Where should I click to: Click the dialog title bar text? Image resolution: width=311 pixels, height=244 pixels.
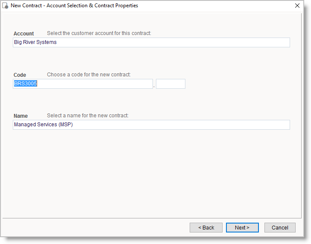74,6
